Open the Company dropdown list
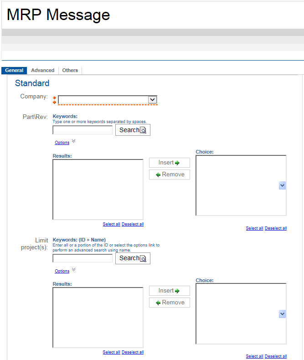This screenshot has height=360, width=304. pos(153,100)
